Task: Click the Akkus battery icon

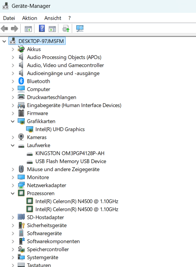Action: tap(21, 49)
